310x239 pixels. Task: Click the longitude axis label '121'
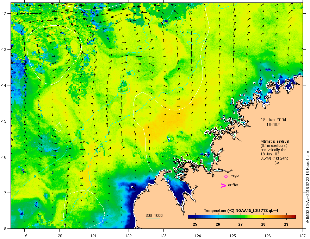(94, 235)
